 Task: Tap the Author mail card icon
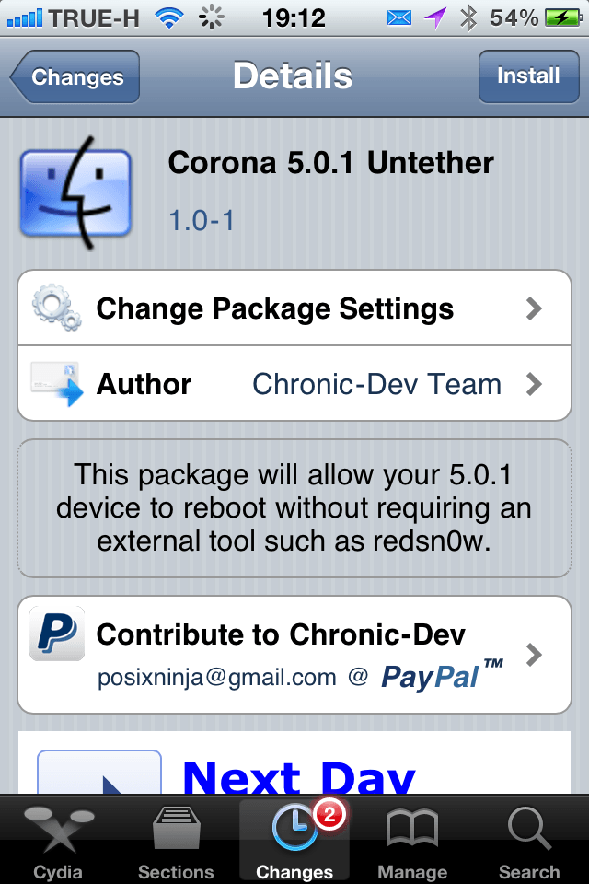56,384
